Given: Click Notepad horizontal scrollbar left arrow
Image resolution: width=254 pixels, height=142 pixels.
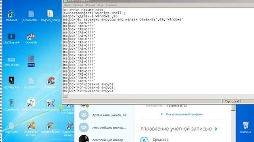Looking at the screenshot, I should (x=65, y=96).
